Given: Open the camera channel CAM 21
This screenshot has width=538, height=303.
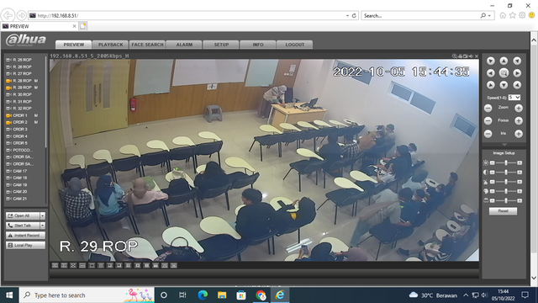Looking at the screenshot, I should point(19,199).
